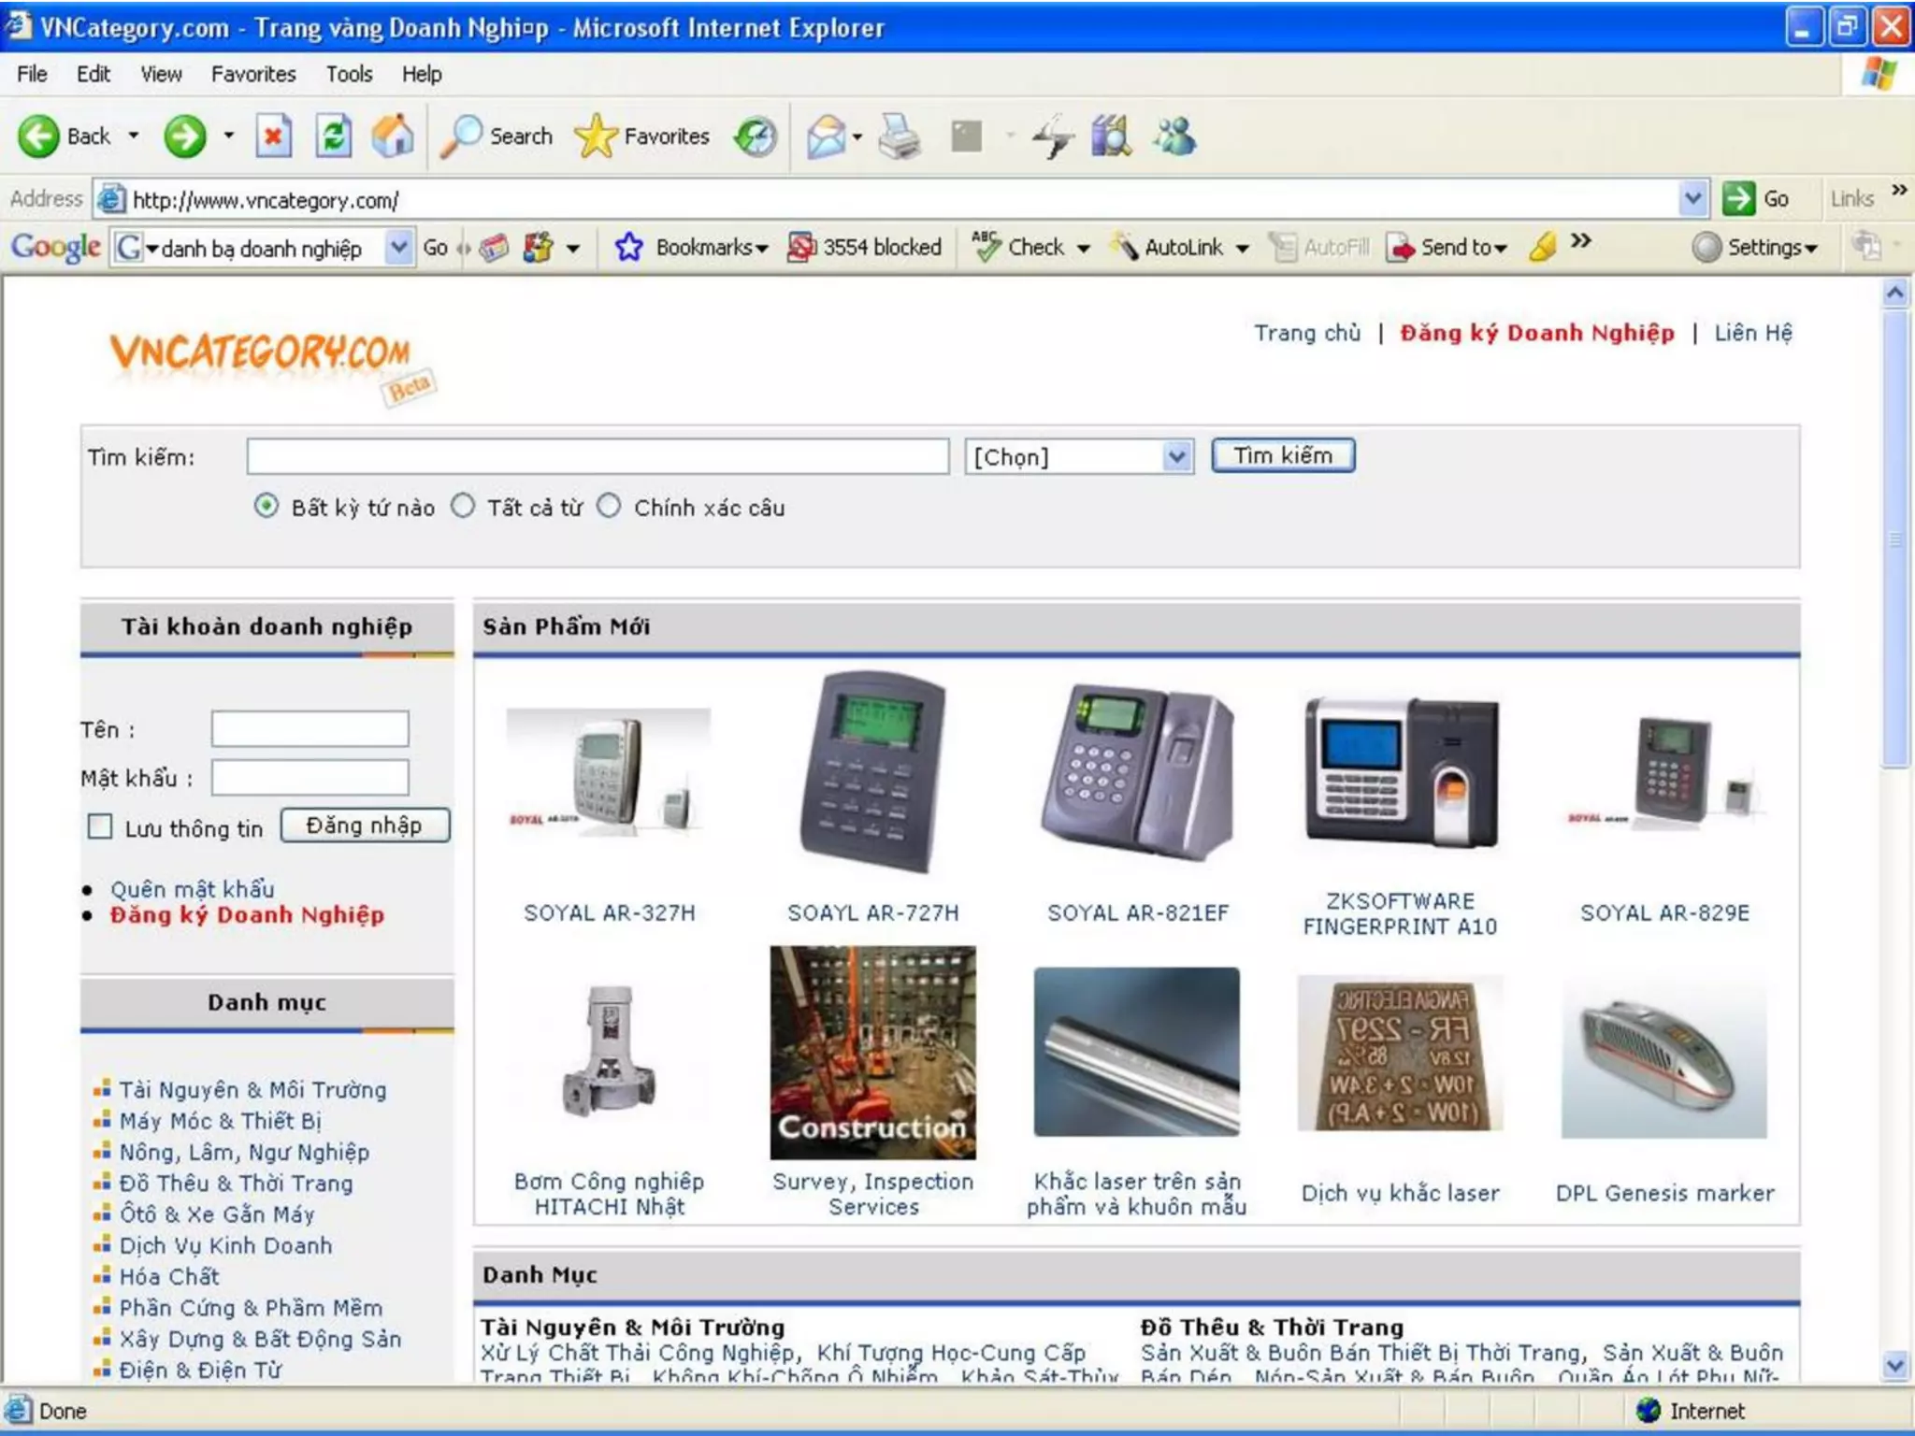Open the Favorites menu

coord(252,74)
